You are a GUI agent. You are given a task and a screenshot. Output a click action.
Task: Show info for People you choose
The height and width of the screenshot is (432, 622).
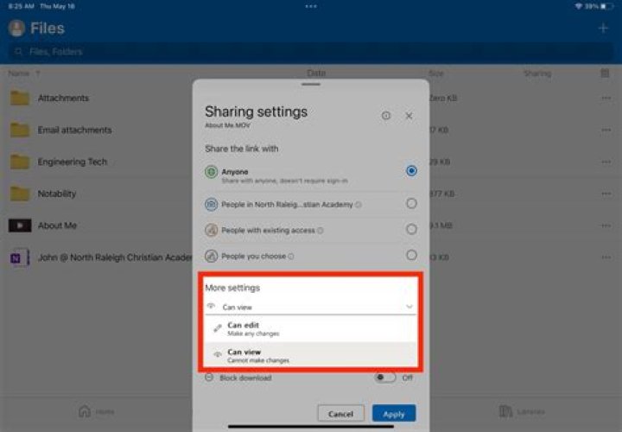[x=291, y=257]
